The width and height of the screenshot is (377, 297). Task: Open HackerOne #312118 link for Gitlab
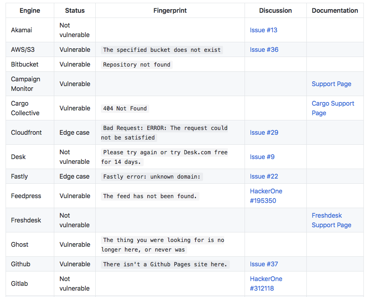click(266, 283)
